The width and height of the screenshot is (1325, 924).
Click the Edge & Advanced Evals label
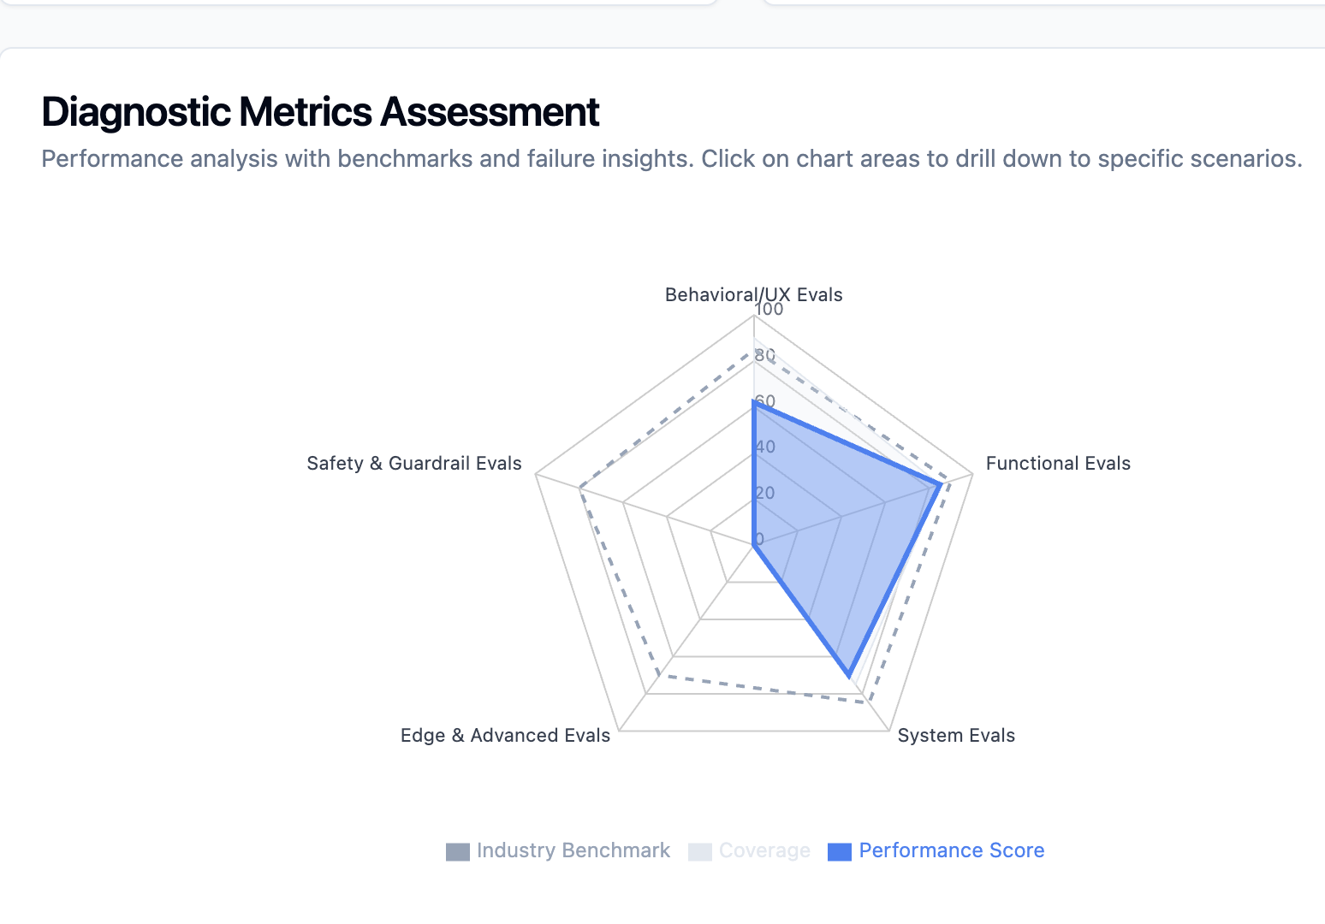pos(505,735)
